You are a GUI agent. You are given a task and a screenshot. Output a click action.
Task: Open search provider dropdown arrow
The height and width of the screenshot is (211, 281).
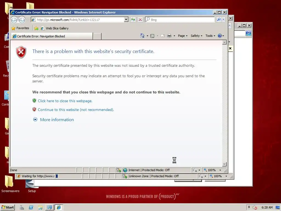[x=224, y=20]
